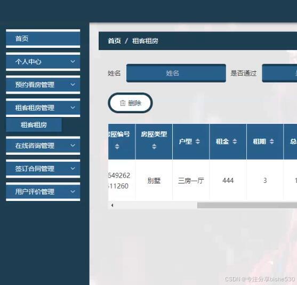Click chevron next to 租客租房管理
This screenshot has height=285, width=297.
73,107
